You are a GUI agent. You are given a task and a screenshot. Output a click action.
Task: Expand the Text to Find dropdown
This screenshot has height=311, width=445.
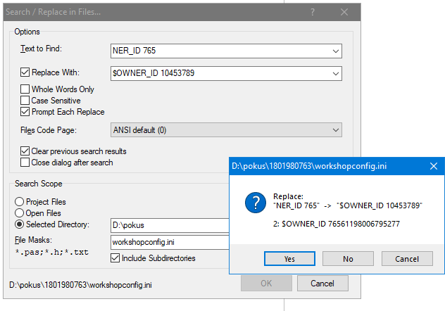tap(335, 51)
